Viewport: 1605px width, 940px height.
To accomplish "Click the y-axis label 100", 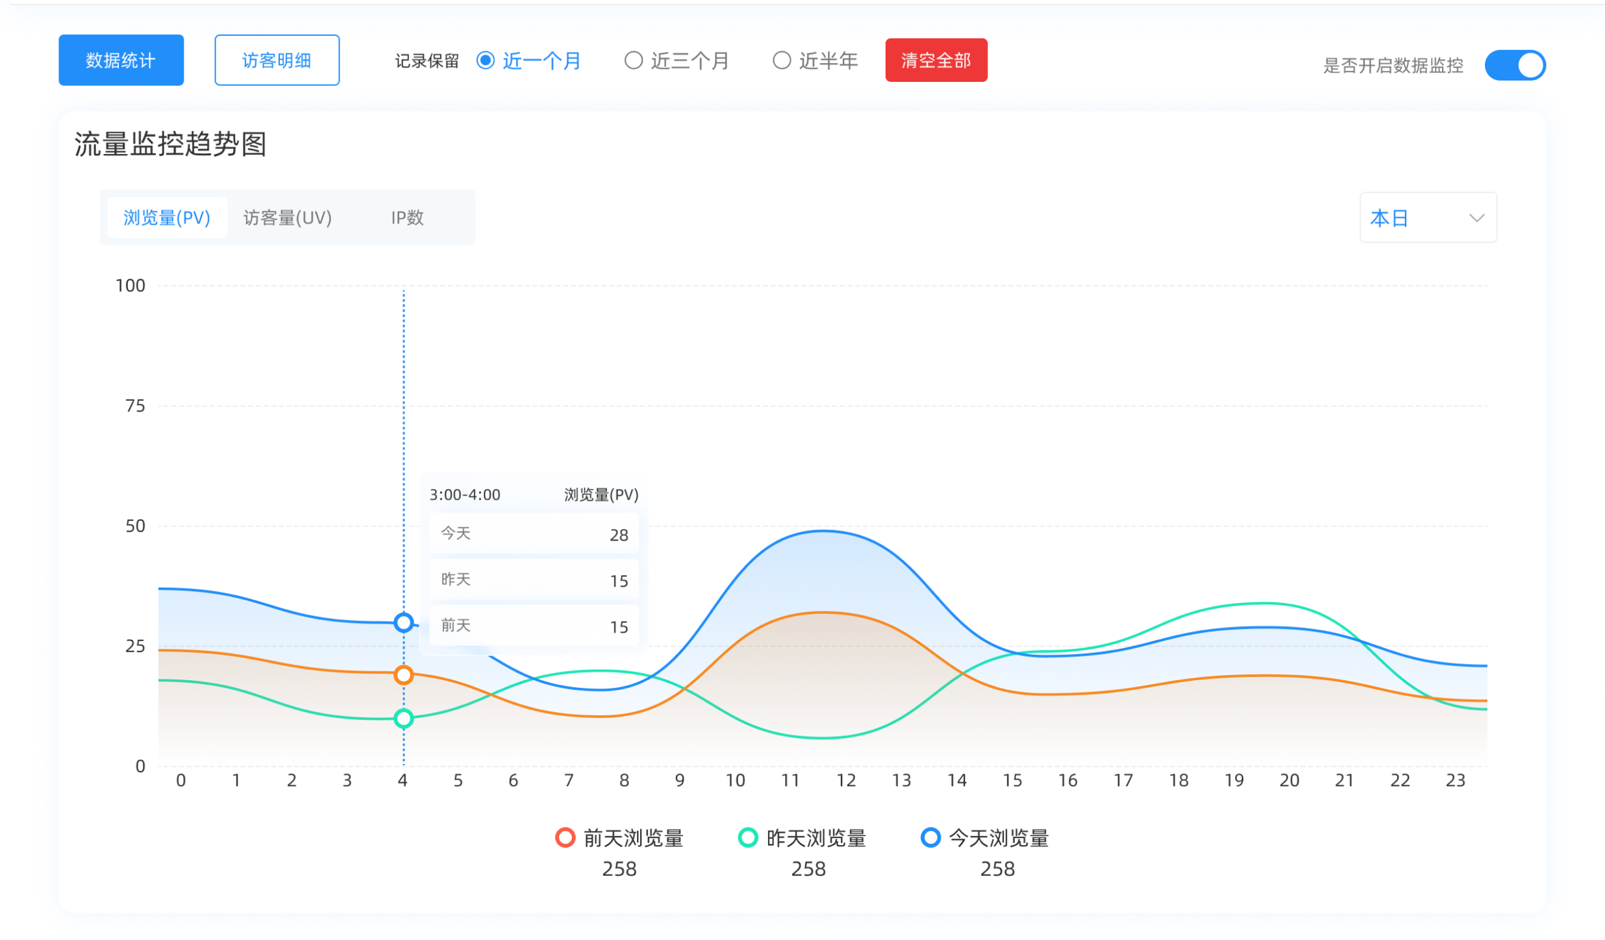I will 131,286.
